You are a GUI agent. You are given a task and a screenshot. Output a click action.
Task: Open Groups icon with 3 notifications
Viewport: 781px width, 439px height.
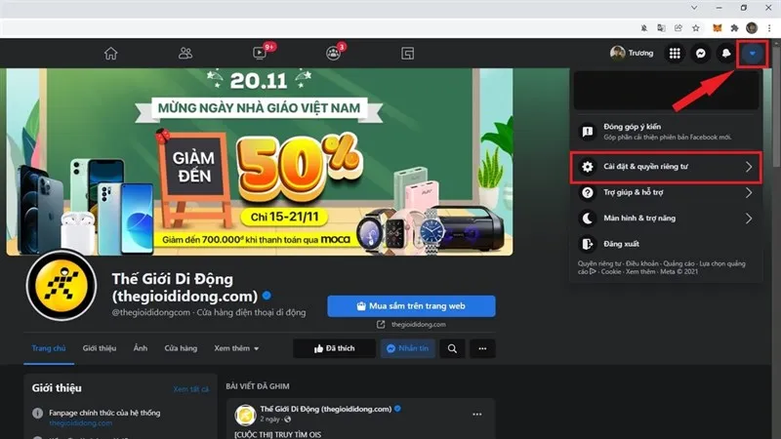tap(333, 54)
